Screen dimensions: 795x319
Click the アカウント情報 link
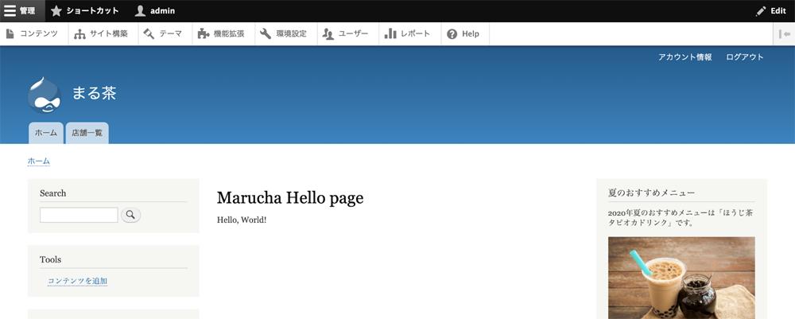pyautogui.click(x=684, y=57)
